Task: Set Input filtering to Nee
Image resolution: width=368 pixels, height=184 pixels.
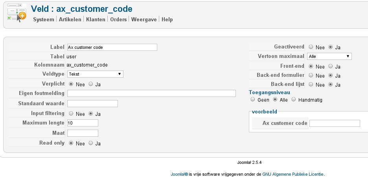Action: pyautogui.click(x=71, y=113)
